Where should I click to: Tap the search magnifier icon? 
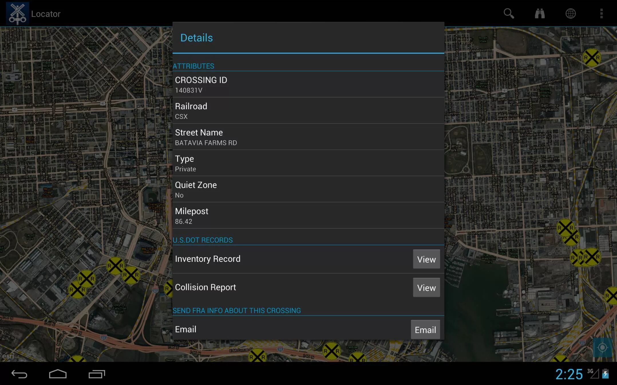point(509,13)
